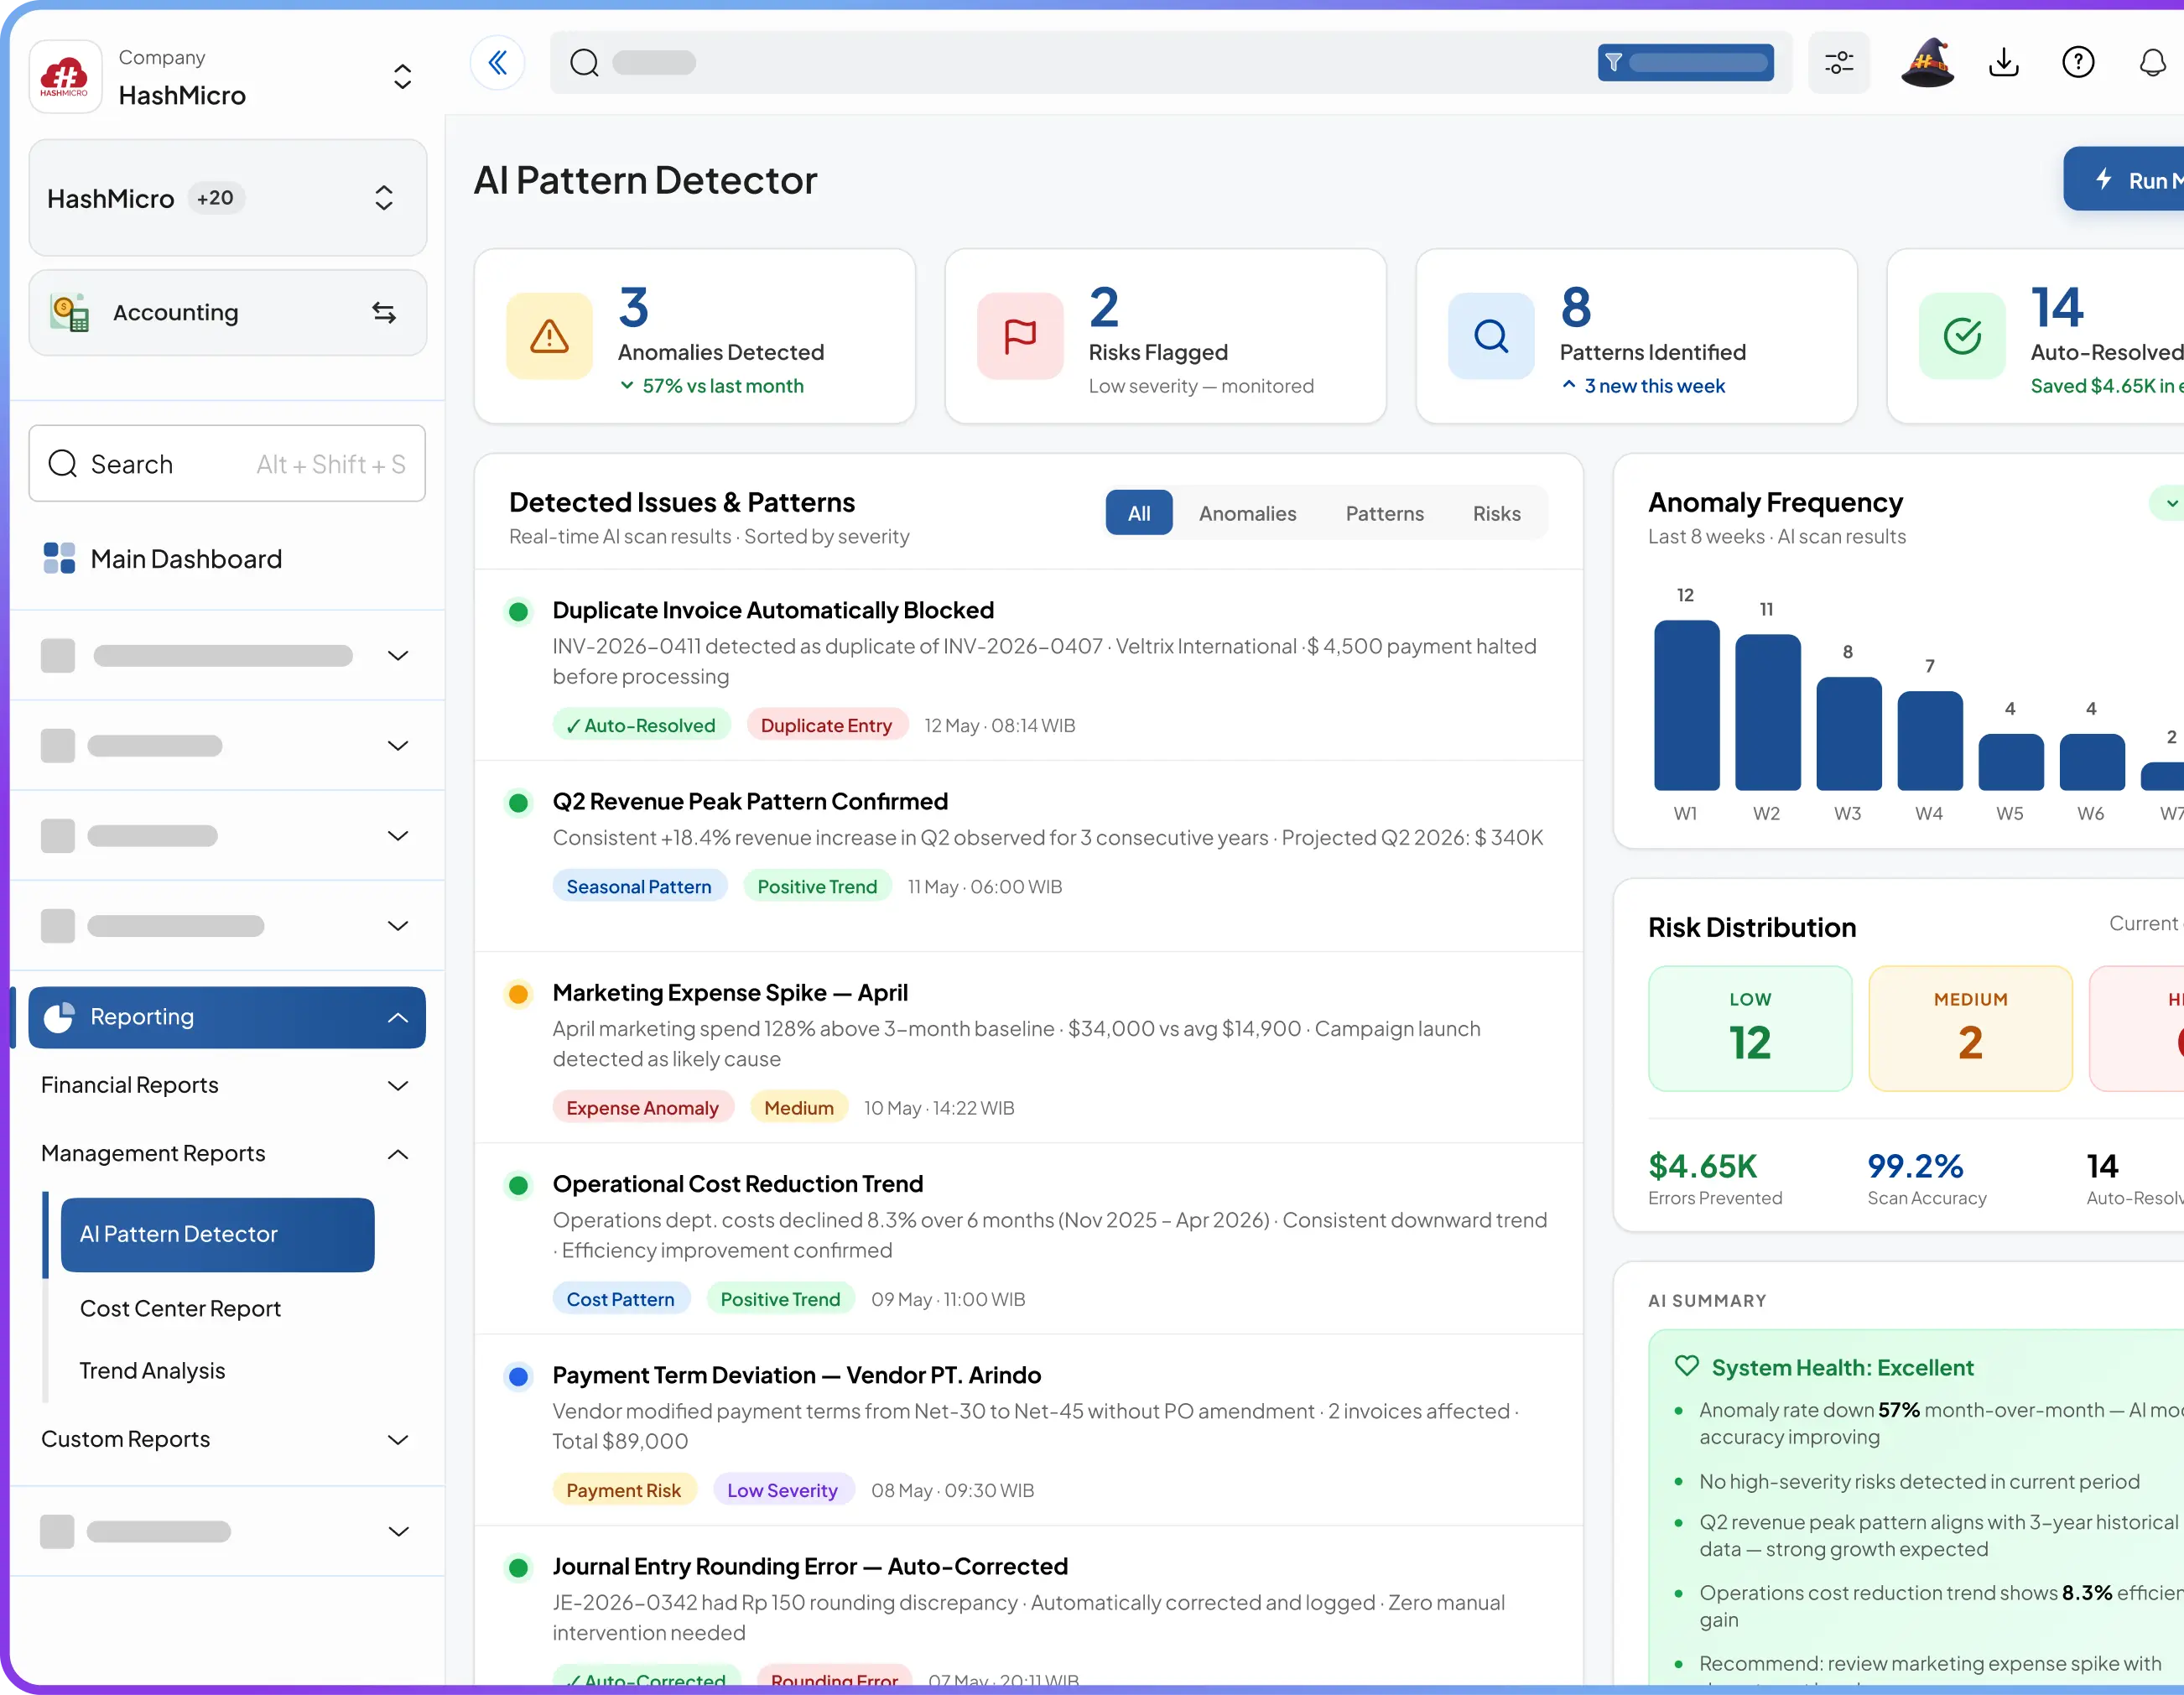Open notifications bell

2152,63
